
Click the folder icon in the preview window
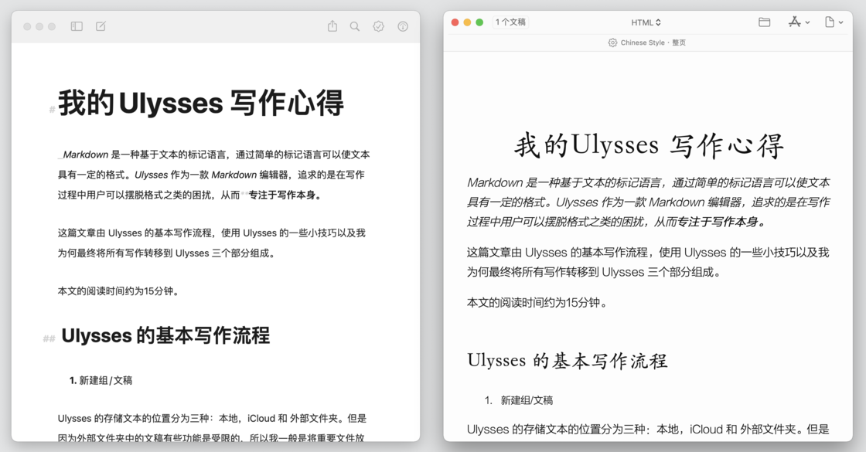[x=765, y=22]
